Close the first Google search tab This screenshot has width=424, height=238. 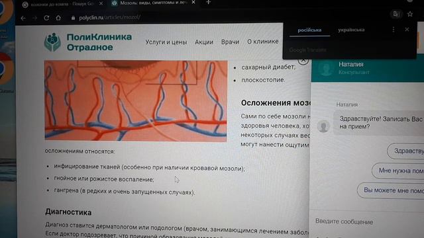(x=101, y=3)
